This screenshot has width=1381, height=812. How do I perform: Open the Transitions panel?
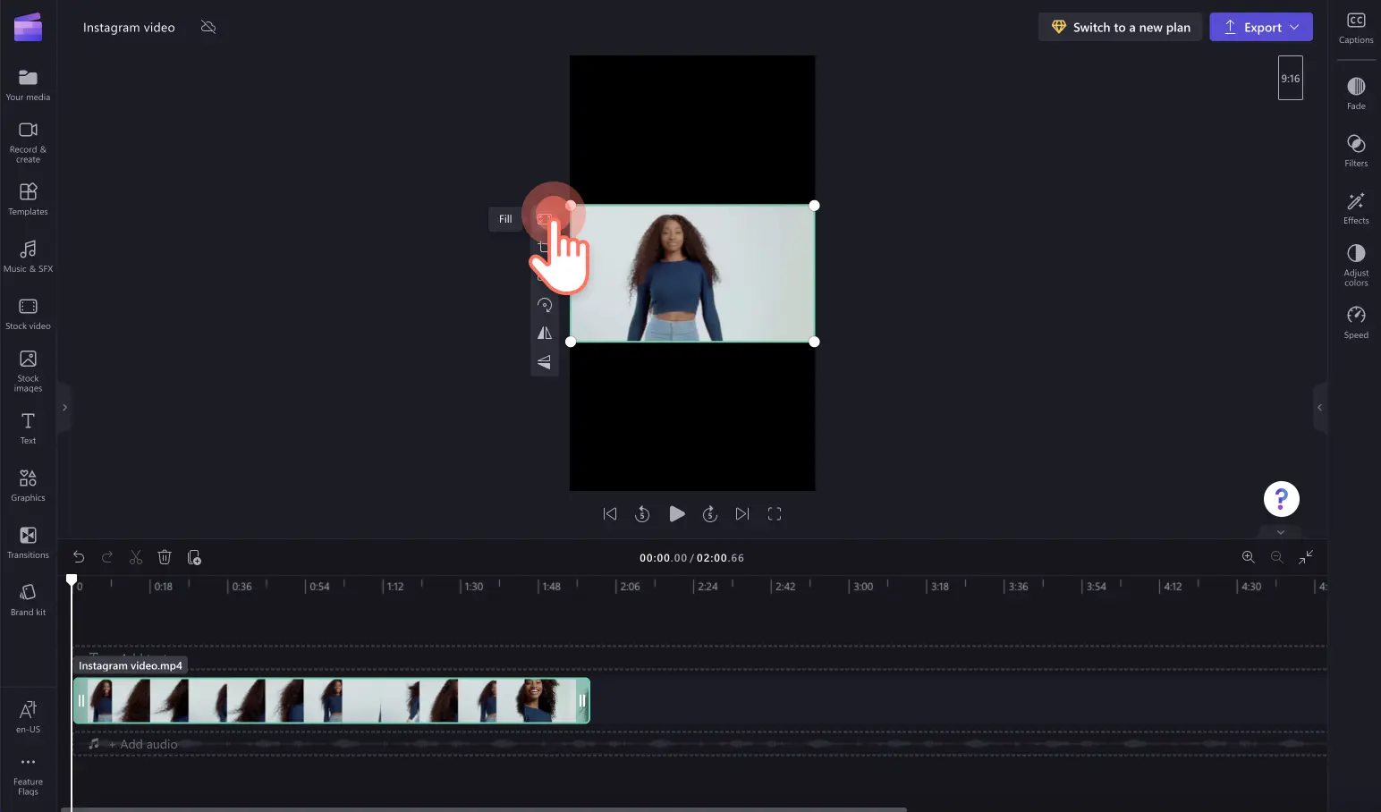28,542
